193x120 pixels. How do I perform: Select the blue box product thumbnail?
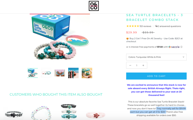[x=33, y=73]
